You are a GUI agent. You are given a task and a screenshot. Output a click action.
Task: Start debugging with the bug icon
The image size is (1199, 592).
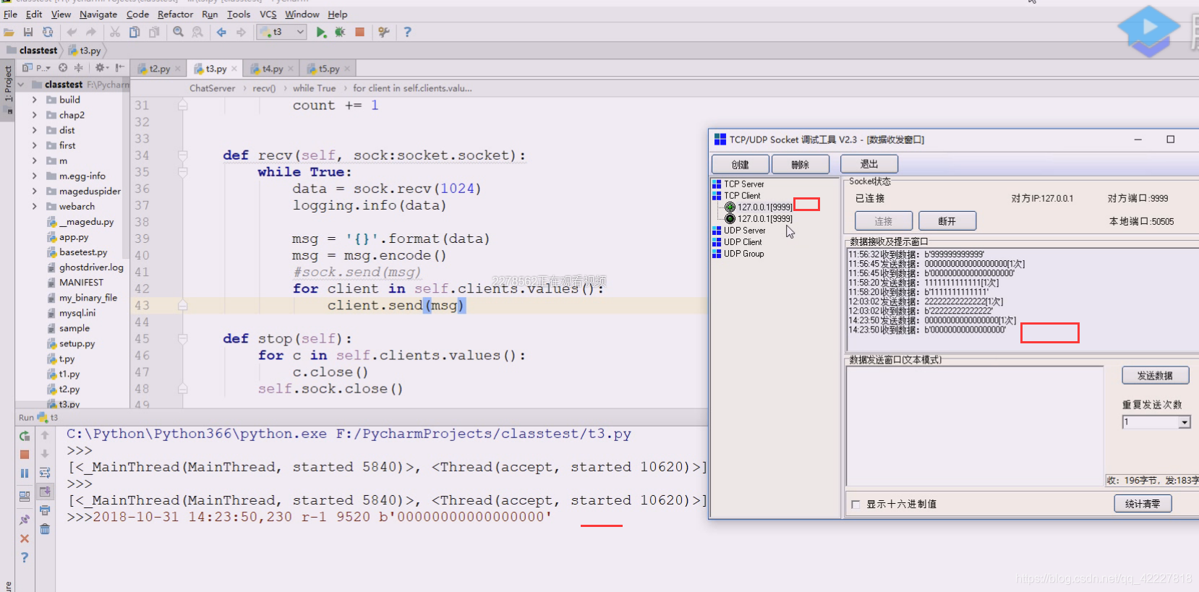click(340, 32)
